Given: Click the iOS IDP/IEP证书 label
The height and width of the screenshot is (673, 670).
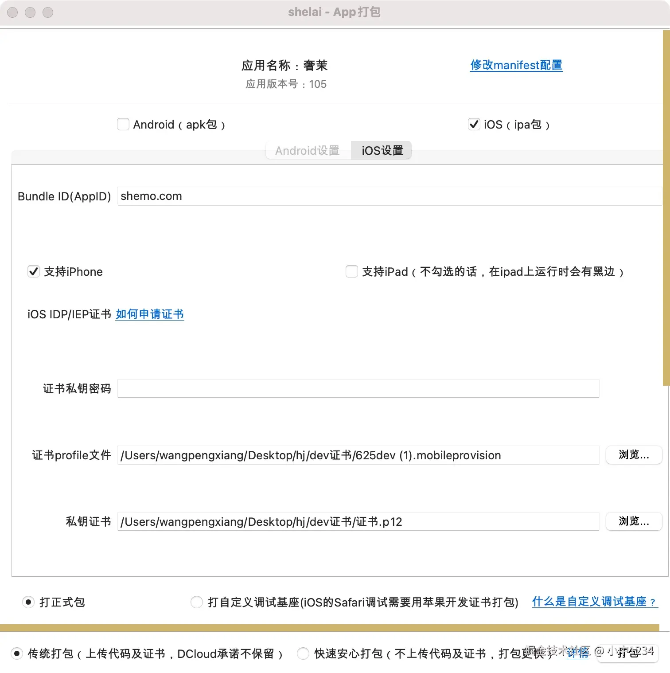Looking at the screenshot, I should [x=69, y=314].
